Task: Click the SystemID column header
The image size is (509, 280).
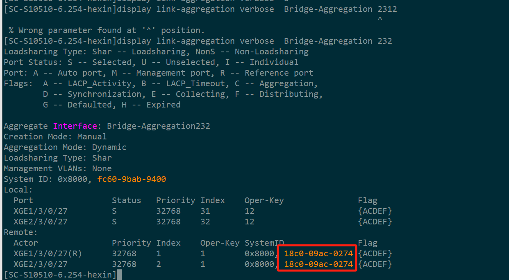Action: [264, 243]
